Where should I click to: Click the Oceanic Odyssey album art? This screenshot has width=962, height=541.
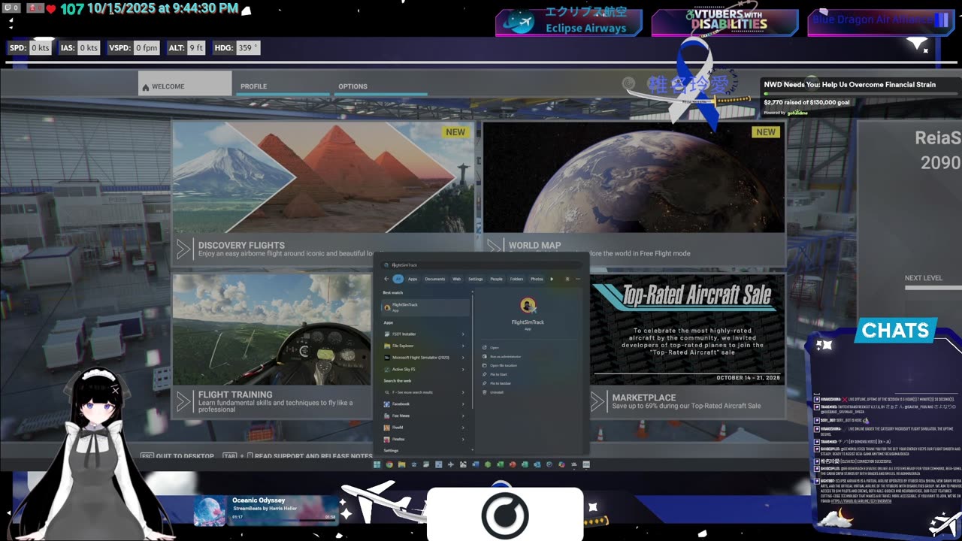(x=210, y=511)
